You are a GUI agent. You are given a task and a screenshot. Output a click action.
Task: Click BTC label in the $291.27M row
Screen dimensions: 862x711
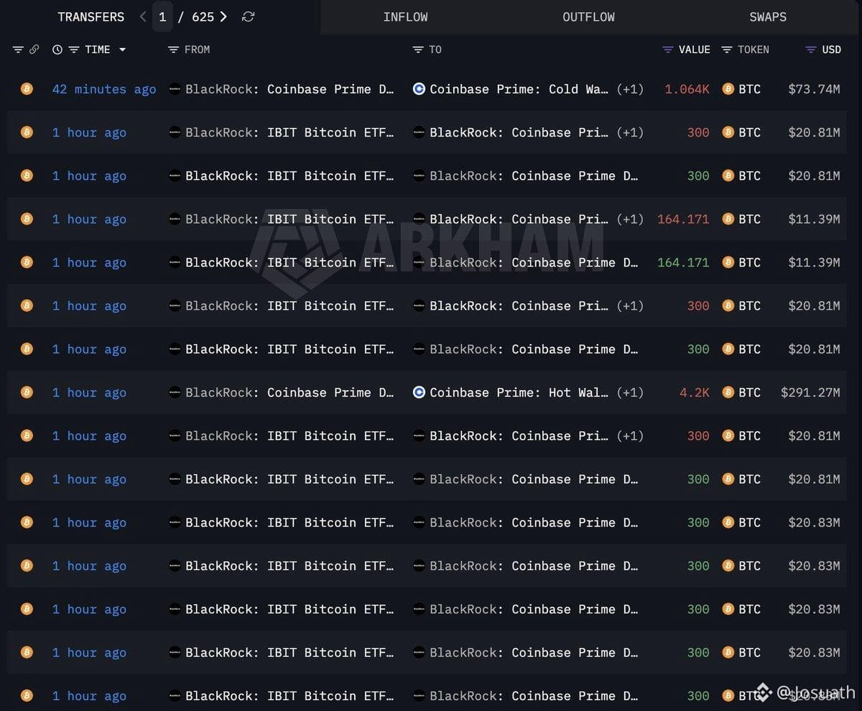(749, 392)
